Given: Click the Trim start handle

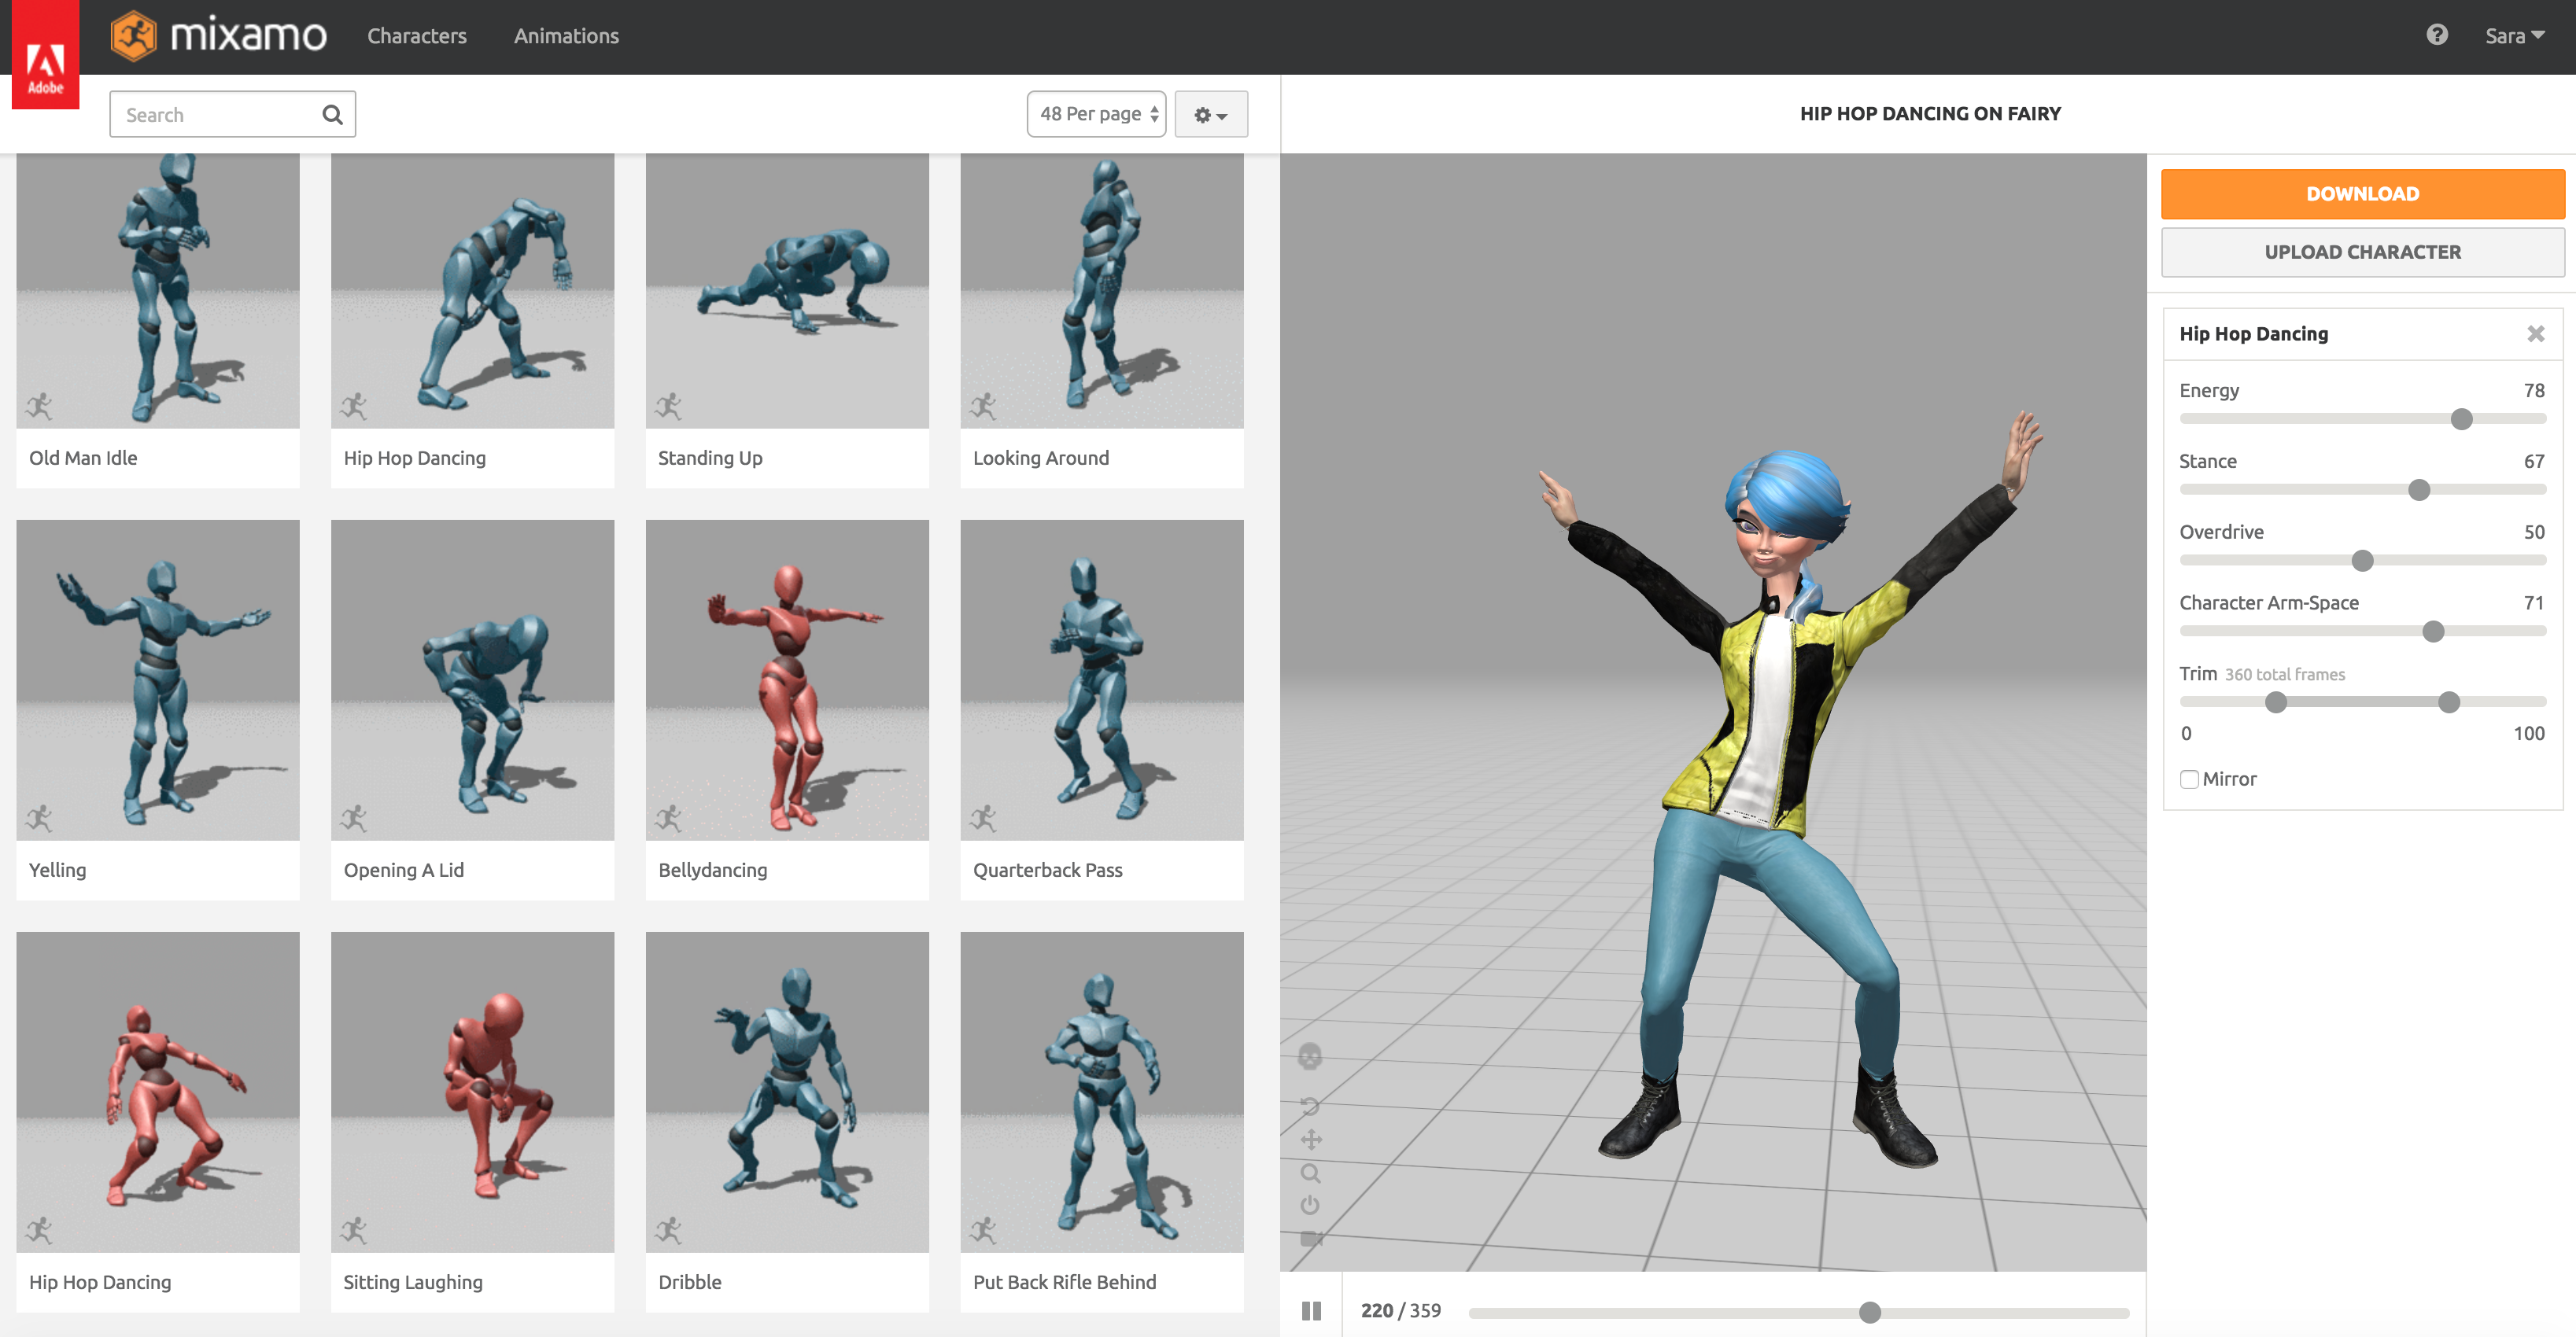Looking at the screenshot, I should pyautogui.click(x=2276, y=702).
